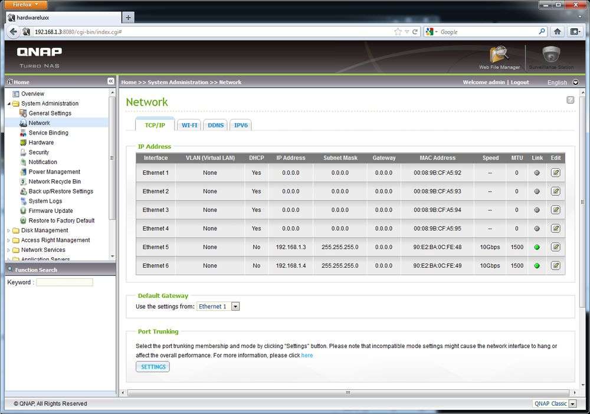Open Security in the sidebar
590x414 pixels.
click(x=39, y=152)
